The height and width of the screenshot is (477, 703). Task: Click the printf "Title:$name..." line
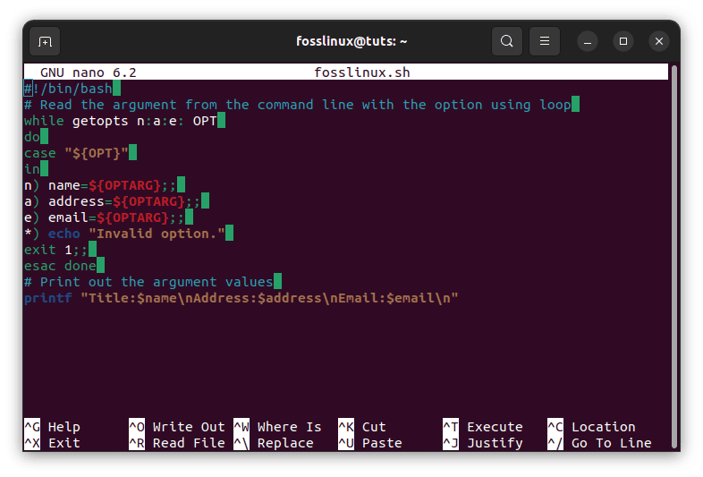pos(241,298)
